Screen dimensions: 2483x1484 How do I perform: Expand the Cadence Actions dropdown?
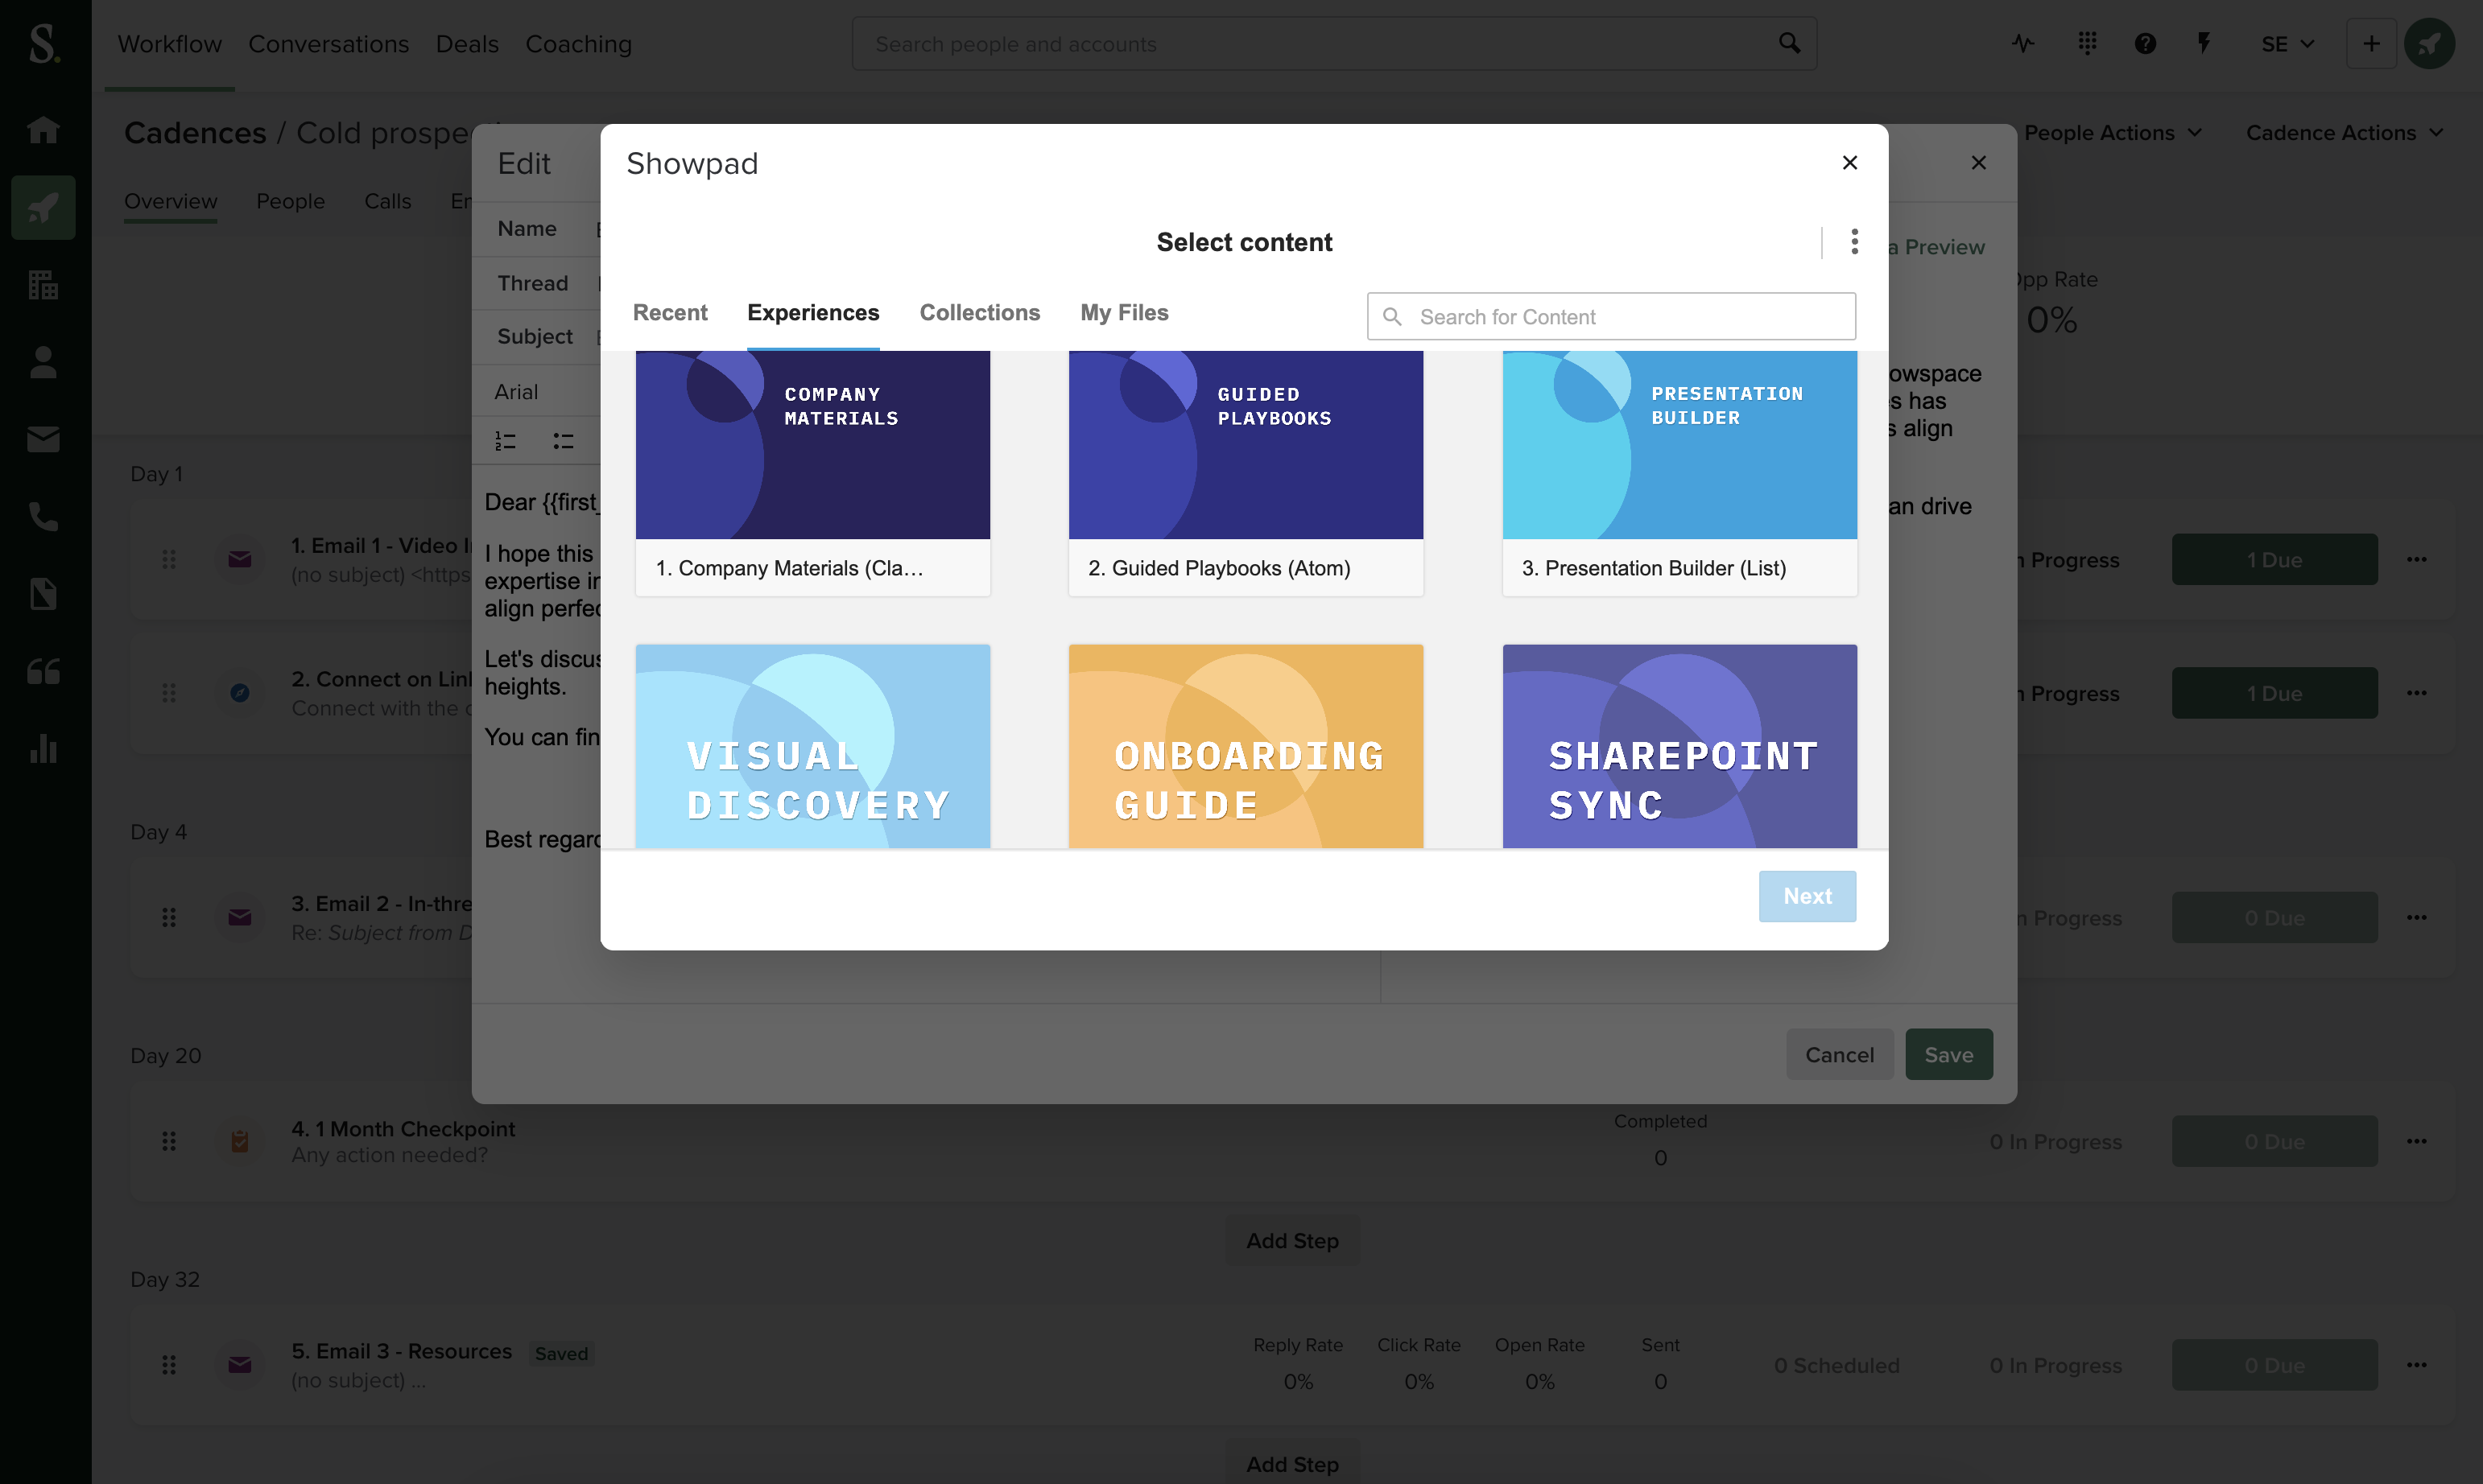click(x=2344, y=133)
